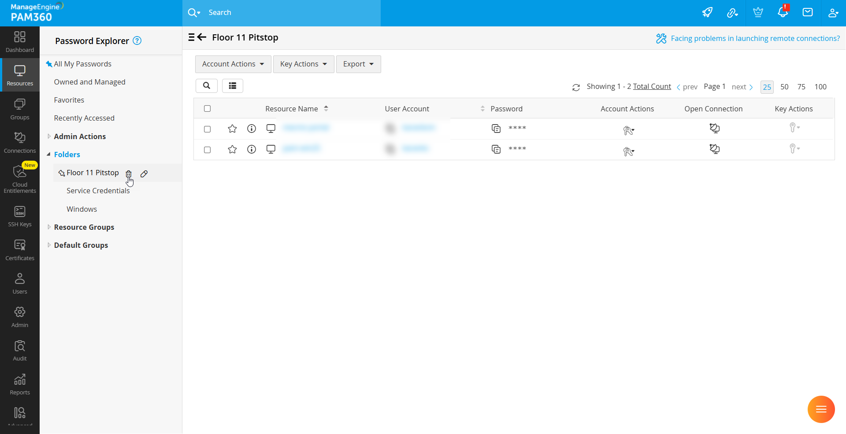Viewport: 846px width, 434px height.
Task: Open the Account Actions dropdown button
Action: point(233,64)
